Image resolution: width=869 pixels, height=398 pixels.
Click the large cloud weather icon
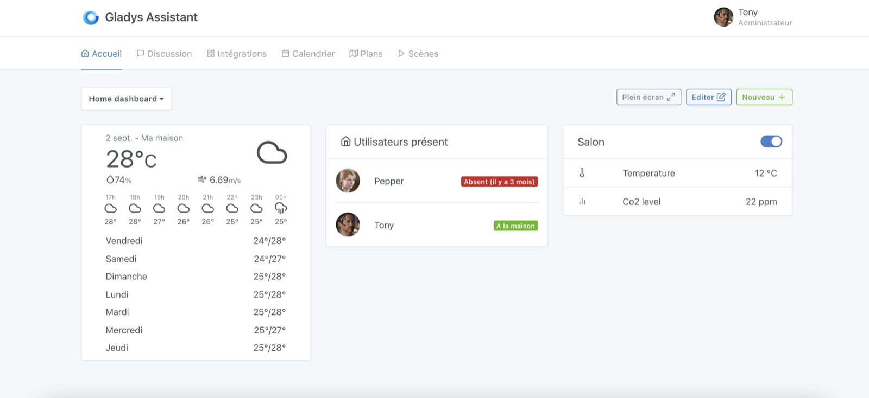[x=272, y=153]
